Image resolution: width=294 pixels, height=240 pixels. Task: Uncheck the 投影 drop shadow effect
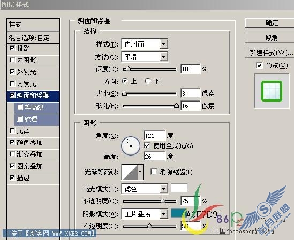[x=12, y=49]
